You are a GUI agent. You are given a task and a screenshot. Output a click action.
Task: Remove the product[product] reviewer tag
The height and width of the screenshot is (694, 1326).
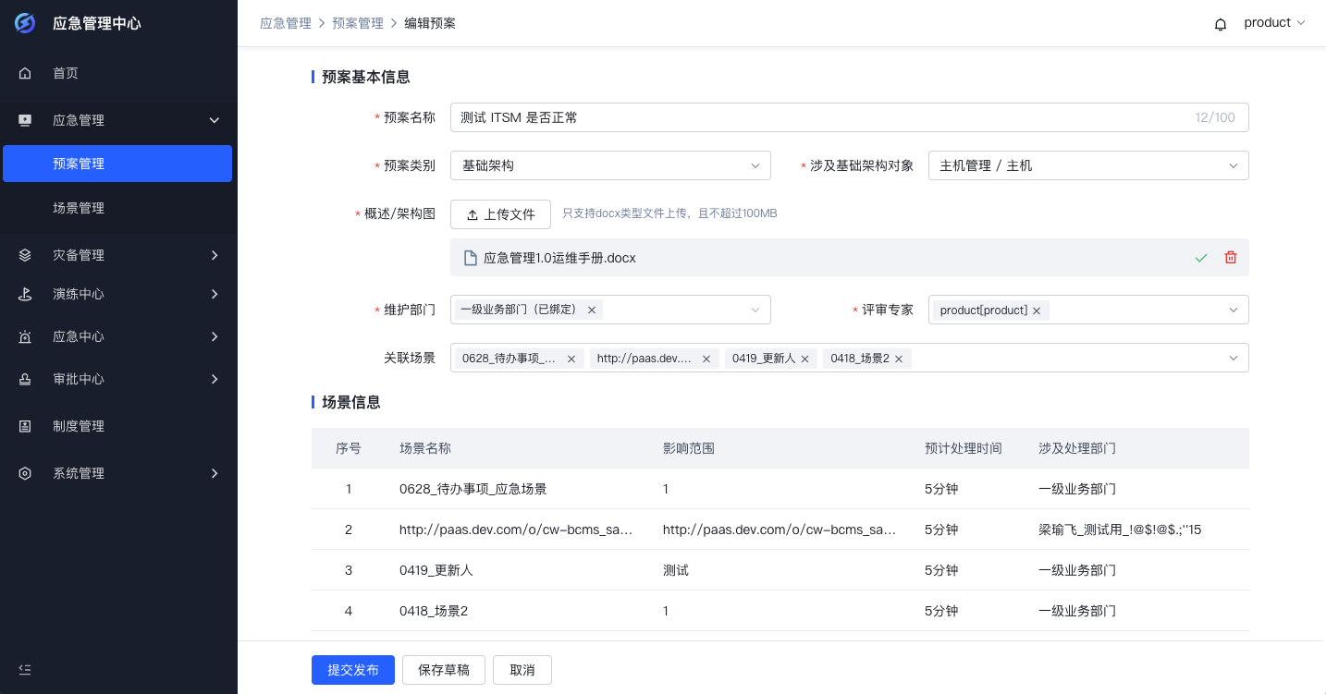1037,310
